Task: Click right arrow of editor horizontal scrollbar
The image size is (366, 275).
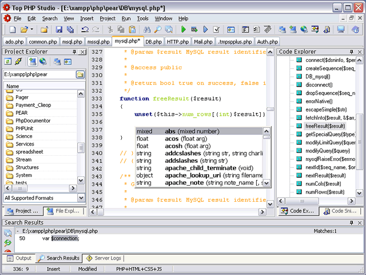Action: (262, 212)
